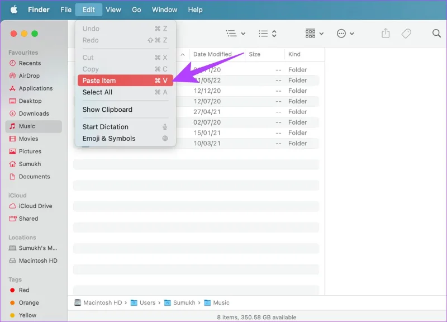The image size is (447, 322).
Task: Open the View menu
Action: [x=113, y=10]
